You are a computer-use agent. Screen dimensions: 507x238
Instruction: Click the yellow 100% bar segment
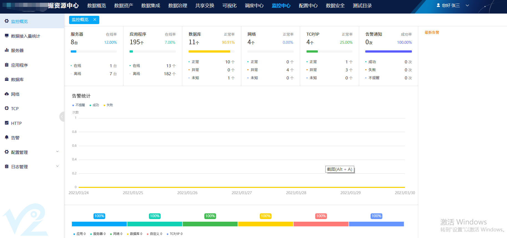click(265, 224)
